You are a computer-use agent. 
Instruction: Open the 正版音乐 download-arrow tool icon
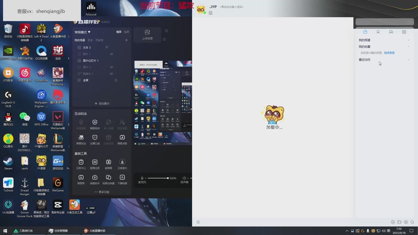click(x=122, y=162)
